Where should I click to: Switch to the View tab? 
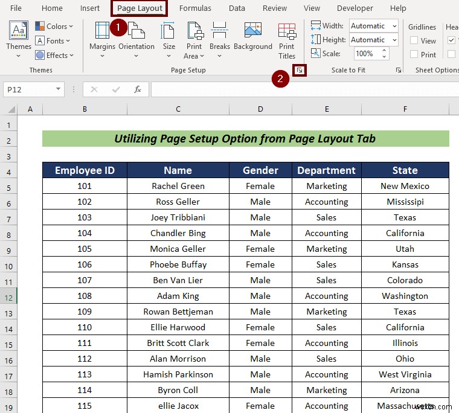(x=312, y=8)
